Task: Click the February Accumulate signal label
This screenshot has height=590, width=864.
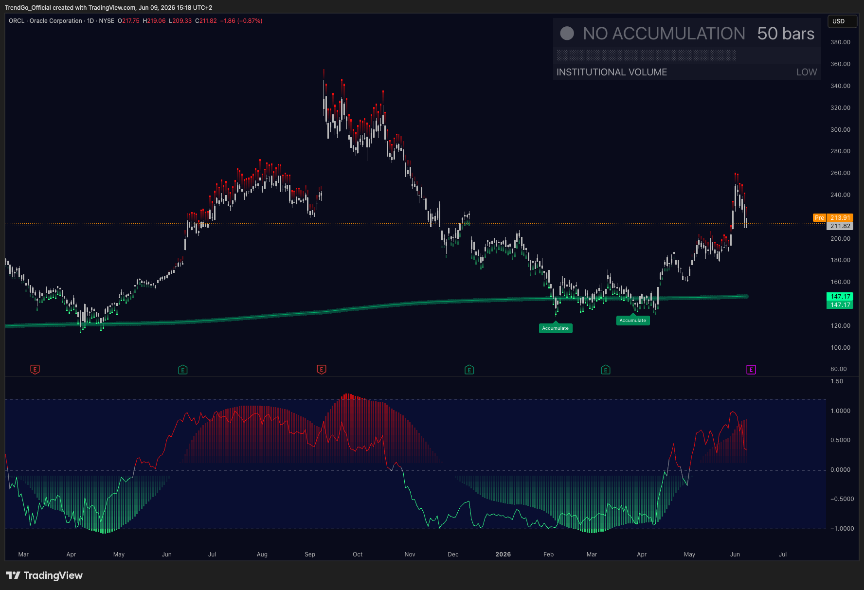Action: pos(556,328)
